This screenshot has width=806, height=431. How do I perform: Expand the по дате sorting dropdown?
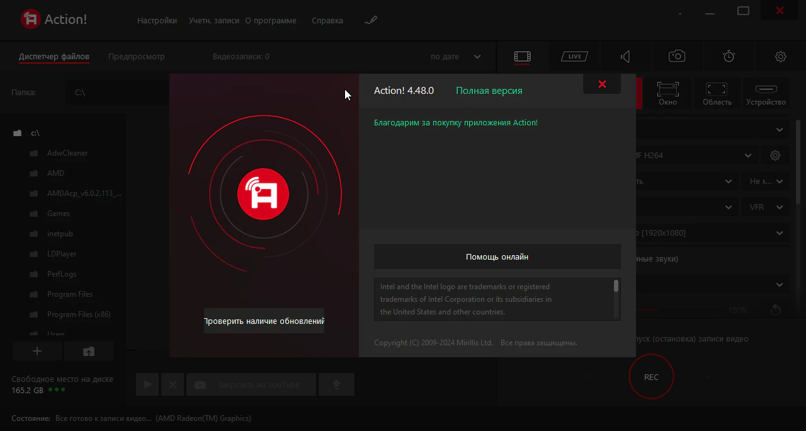[x=456, y=57]
